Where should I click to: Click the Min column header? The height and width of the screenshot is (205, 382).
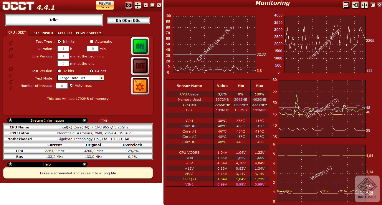241,86
